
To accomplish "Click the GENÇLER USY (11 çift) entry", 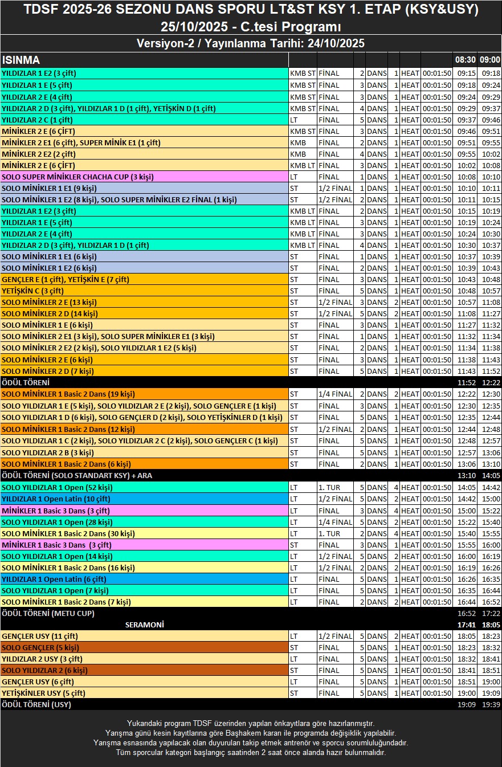I will (x=40, y=636).
